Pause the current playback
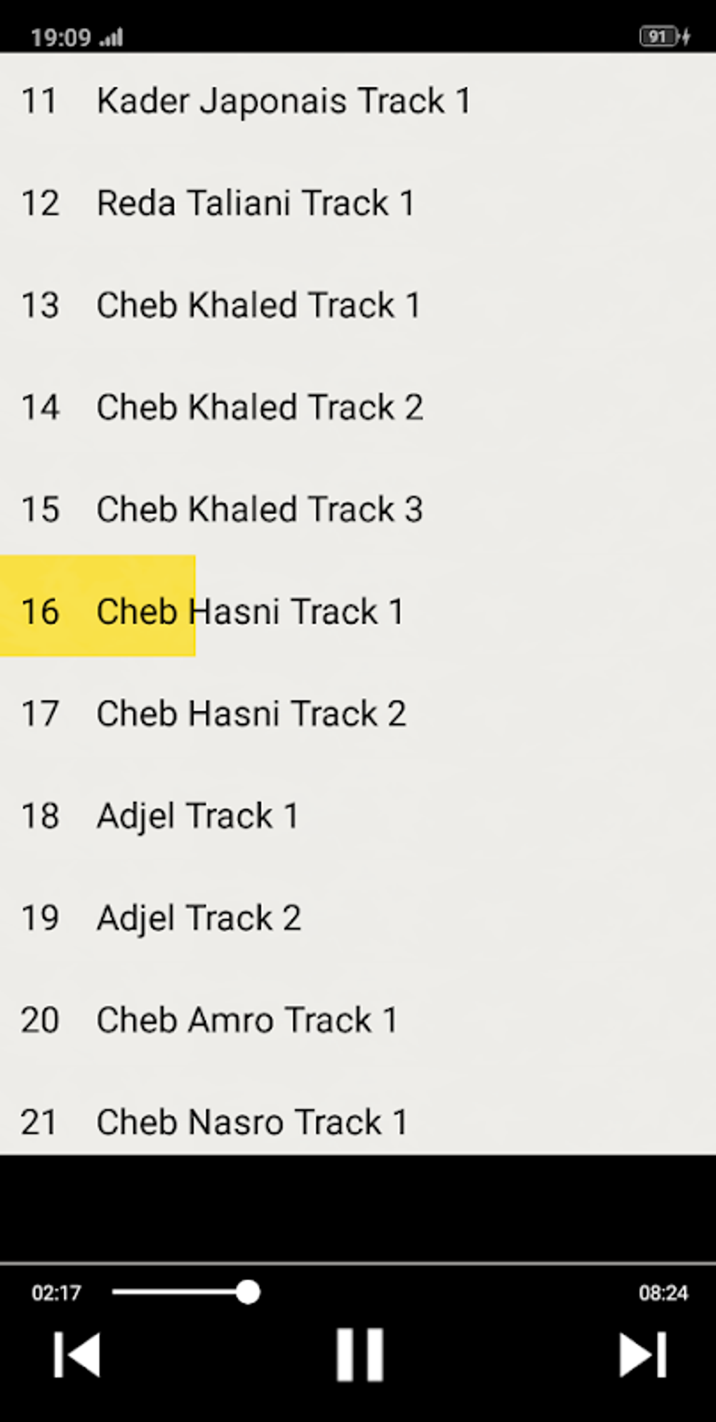 click(359, 1354)
